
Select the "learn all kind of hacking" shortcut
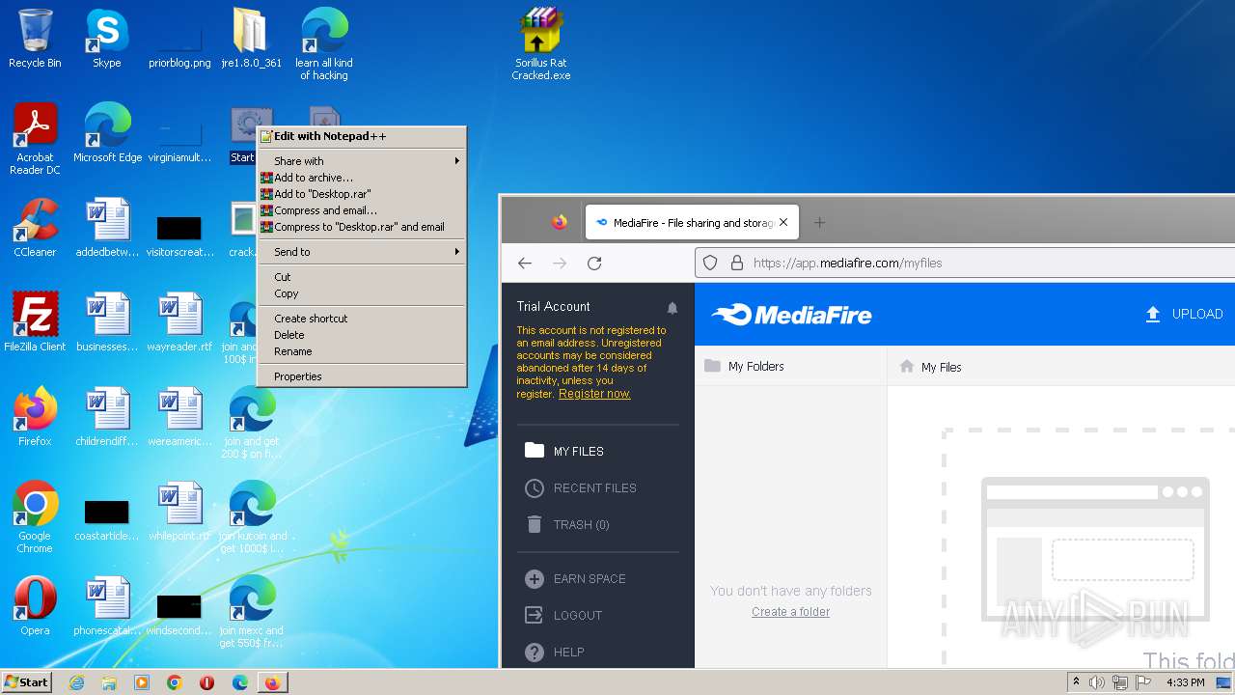(x=324, y=43)
